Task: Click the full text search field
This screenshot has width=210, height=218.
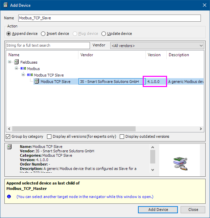Action: 48,45
